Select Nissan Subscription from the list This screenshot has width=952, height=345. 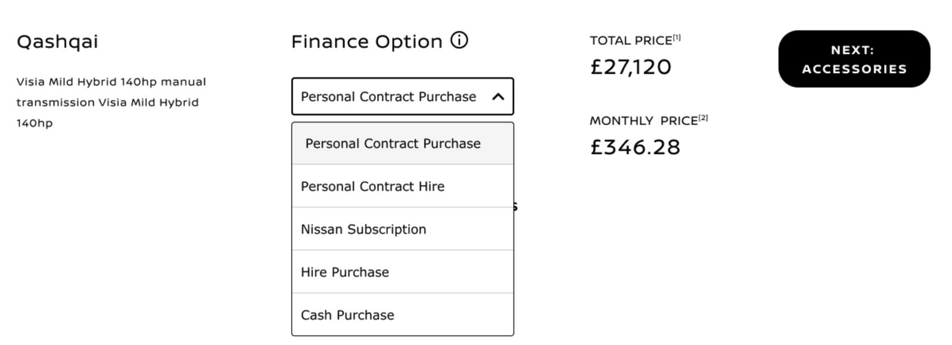[x=402, y=229]
